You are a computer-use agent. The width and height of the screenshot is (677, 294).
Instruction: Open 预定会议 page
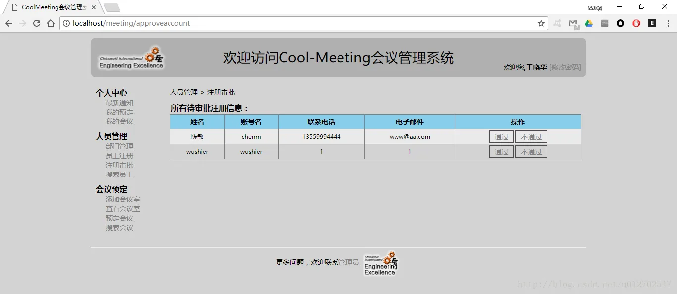coord(119,218)
